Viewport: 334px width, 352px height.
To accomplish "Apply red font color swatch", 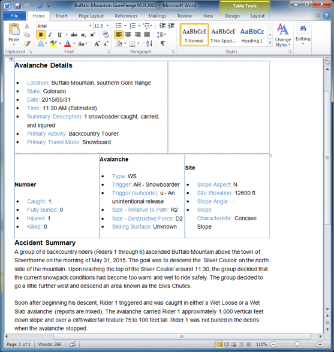I will (68, 44).
